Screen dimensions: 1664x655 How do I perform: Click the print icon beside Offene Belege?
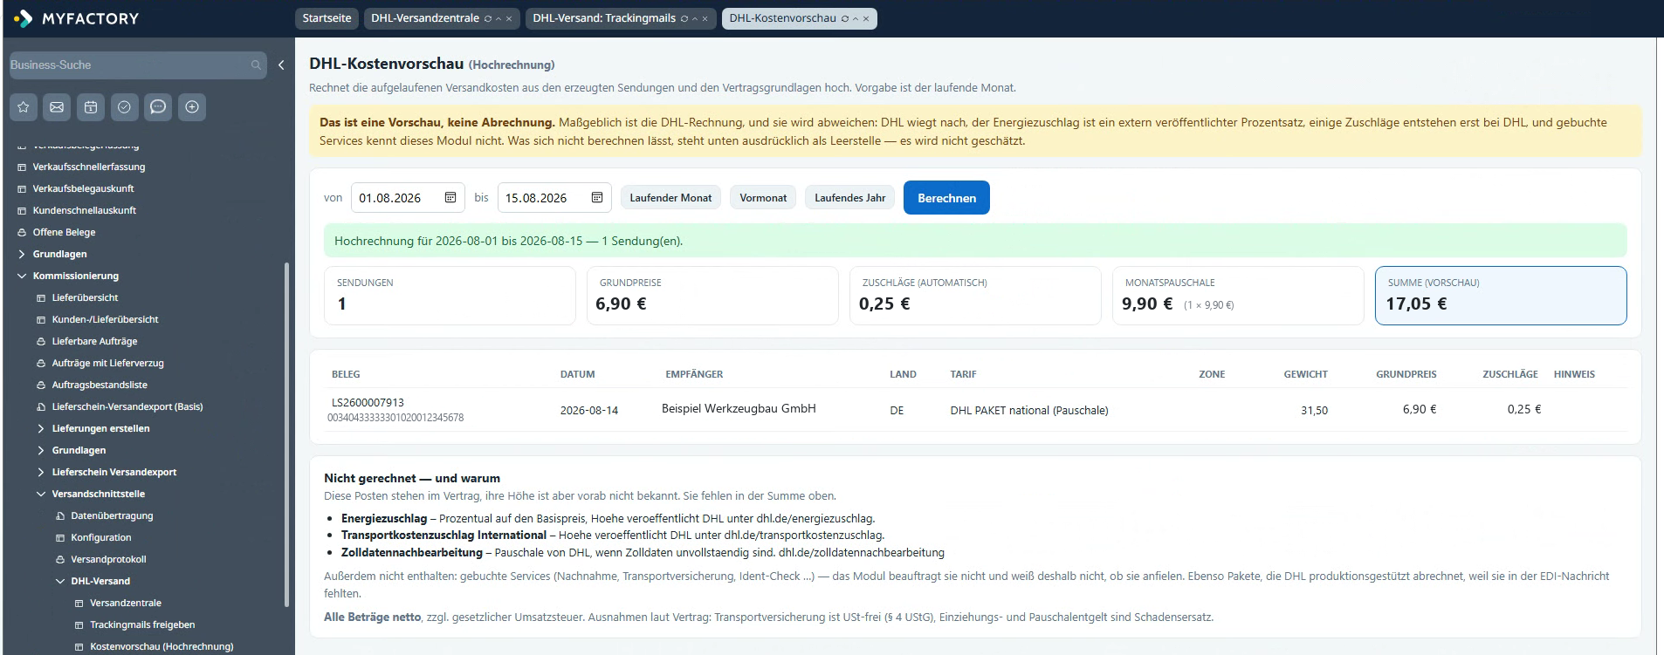point(23,232)
